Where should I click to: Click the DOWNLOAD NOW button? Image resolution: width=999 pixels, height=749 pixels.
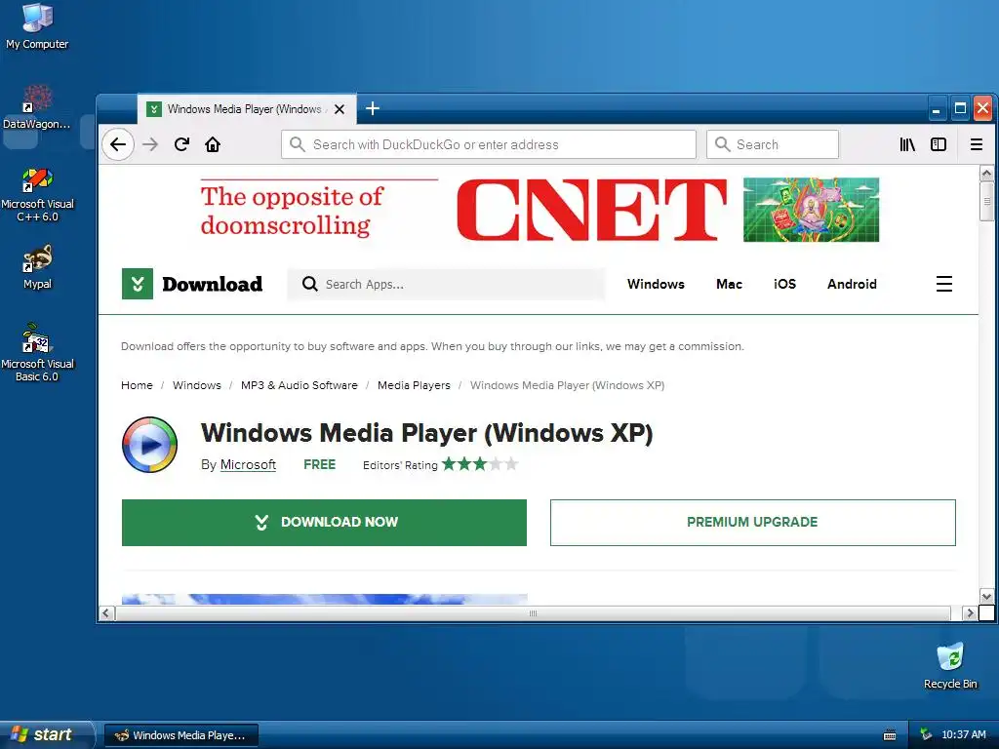click(x=324, y=523)
